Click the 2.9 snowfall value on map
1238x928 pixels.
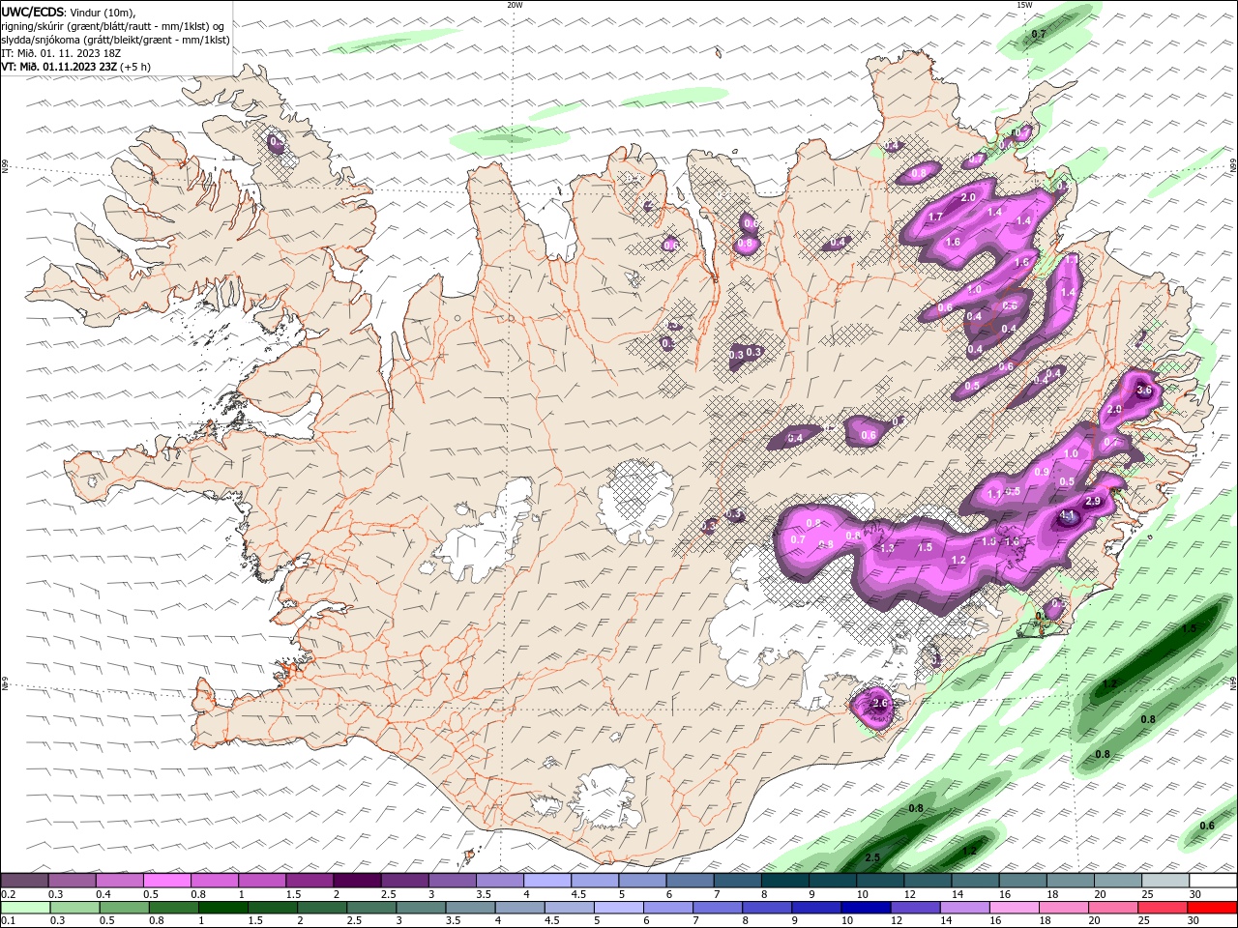pyautogui.click(x=1094, y=502)
